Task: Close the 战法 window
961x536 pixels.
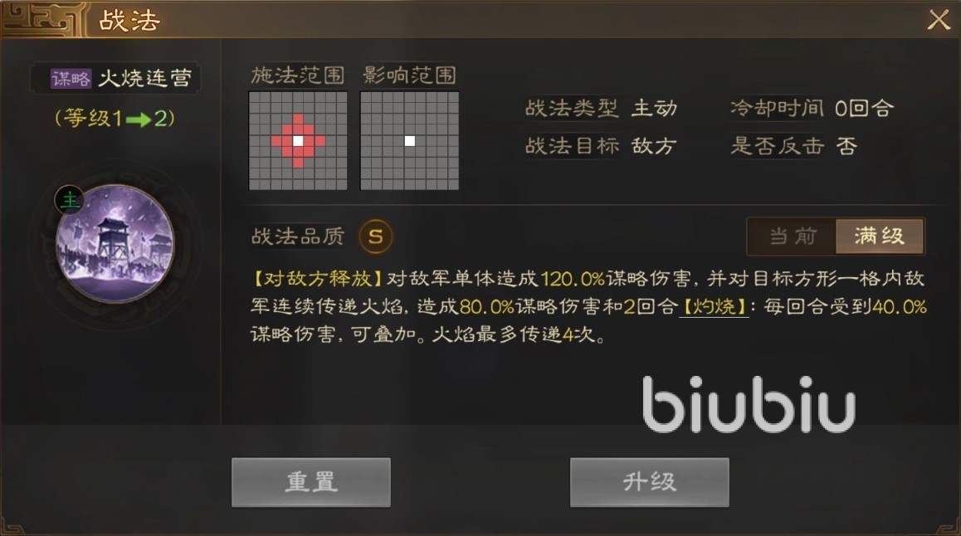Action: click(x=939, y=20)
